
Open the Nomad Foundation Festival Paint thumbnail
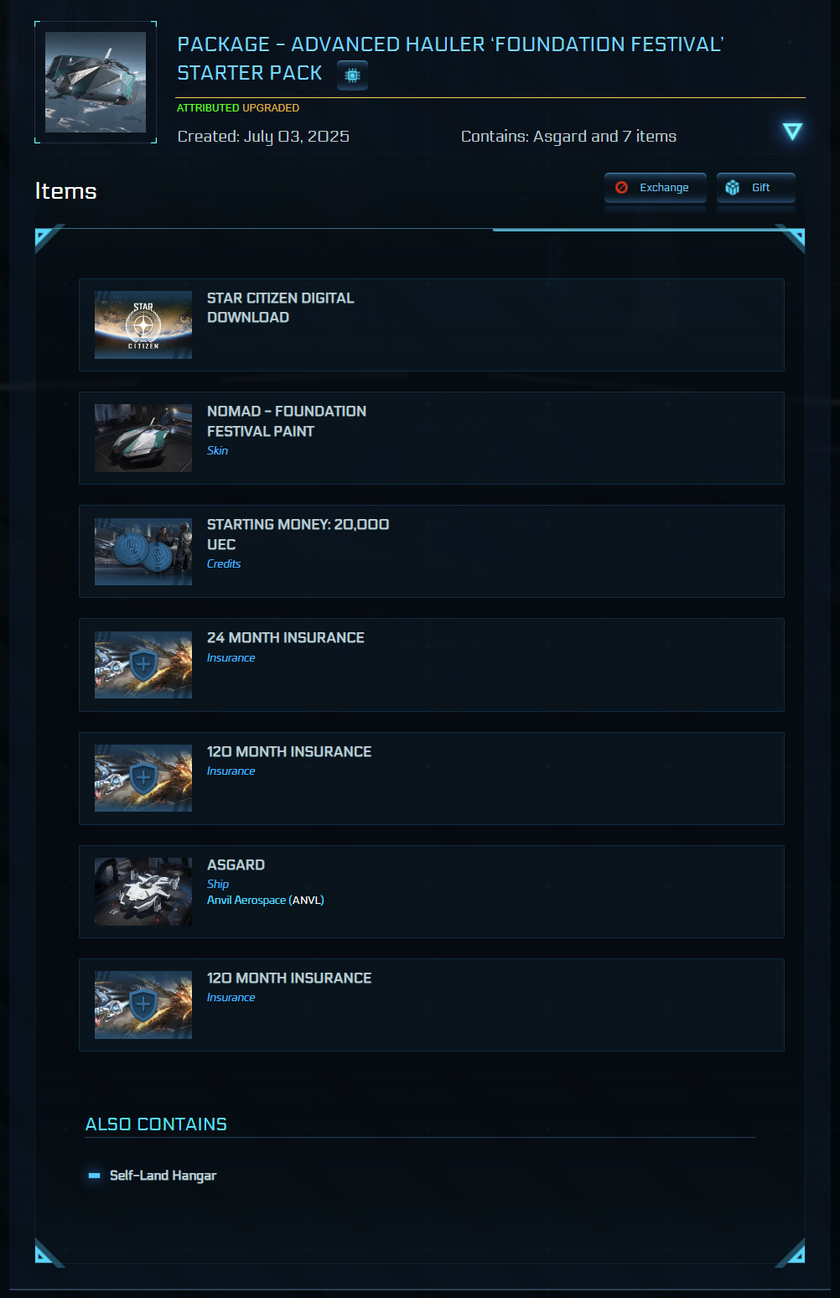(x=143, y=439)
